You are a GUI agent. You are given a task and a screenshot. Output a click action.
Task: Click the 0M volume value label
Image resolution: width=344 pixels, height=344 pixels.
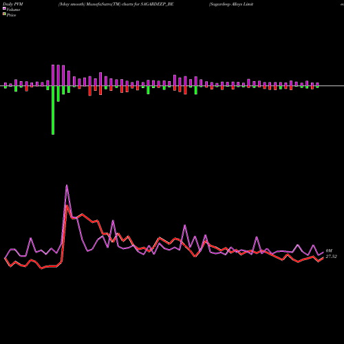(329, 251)
